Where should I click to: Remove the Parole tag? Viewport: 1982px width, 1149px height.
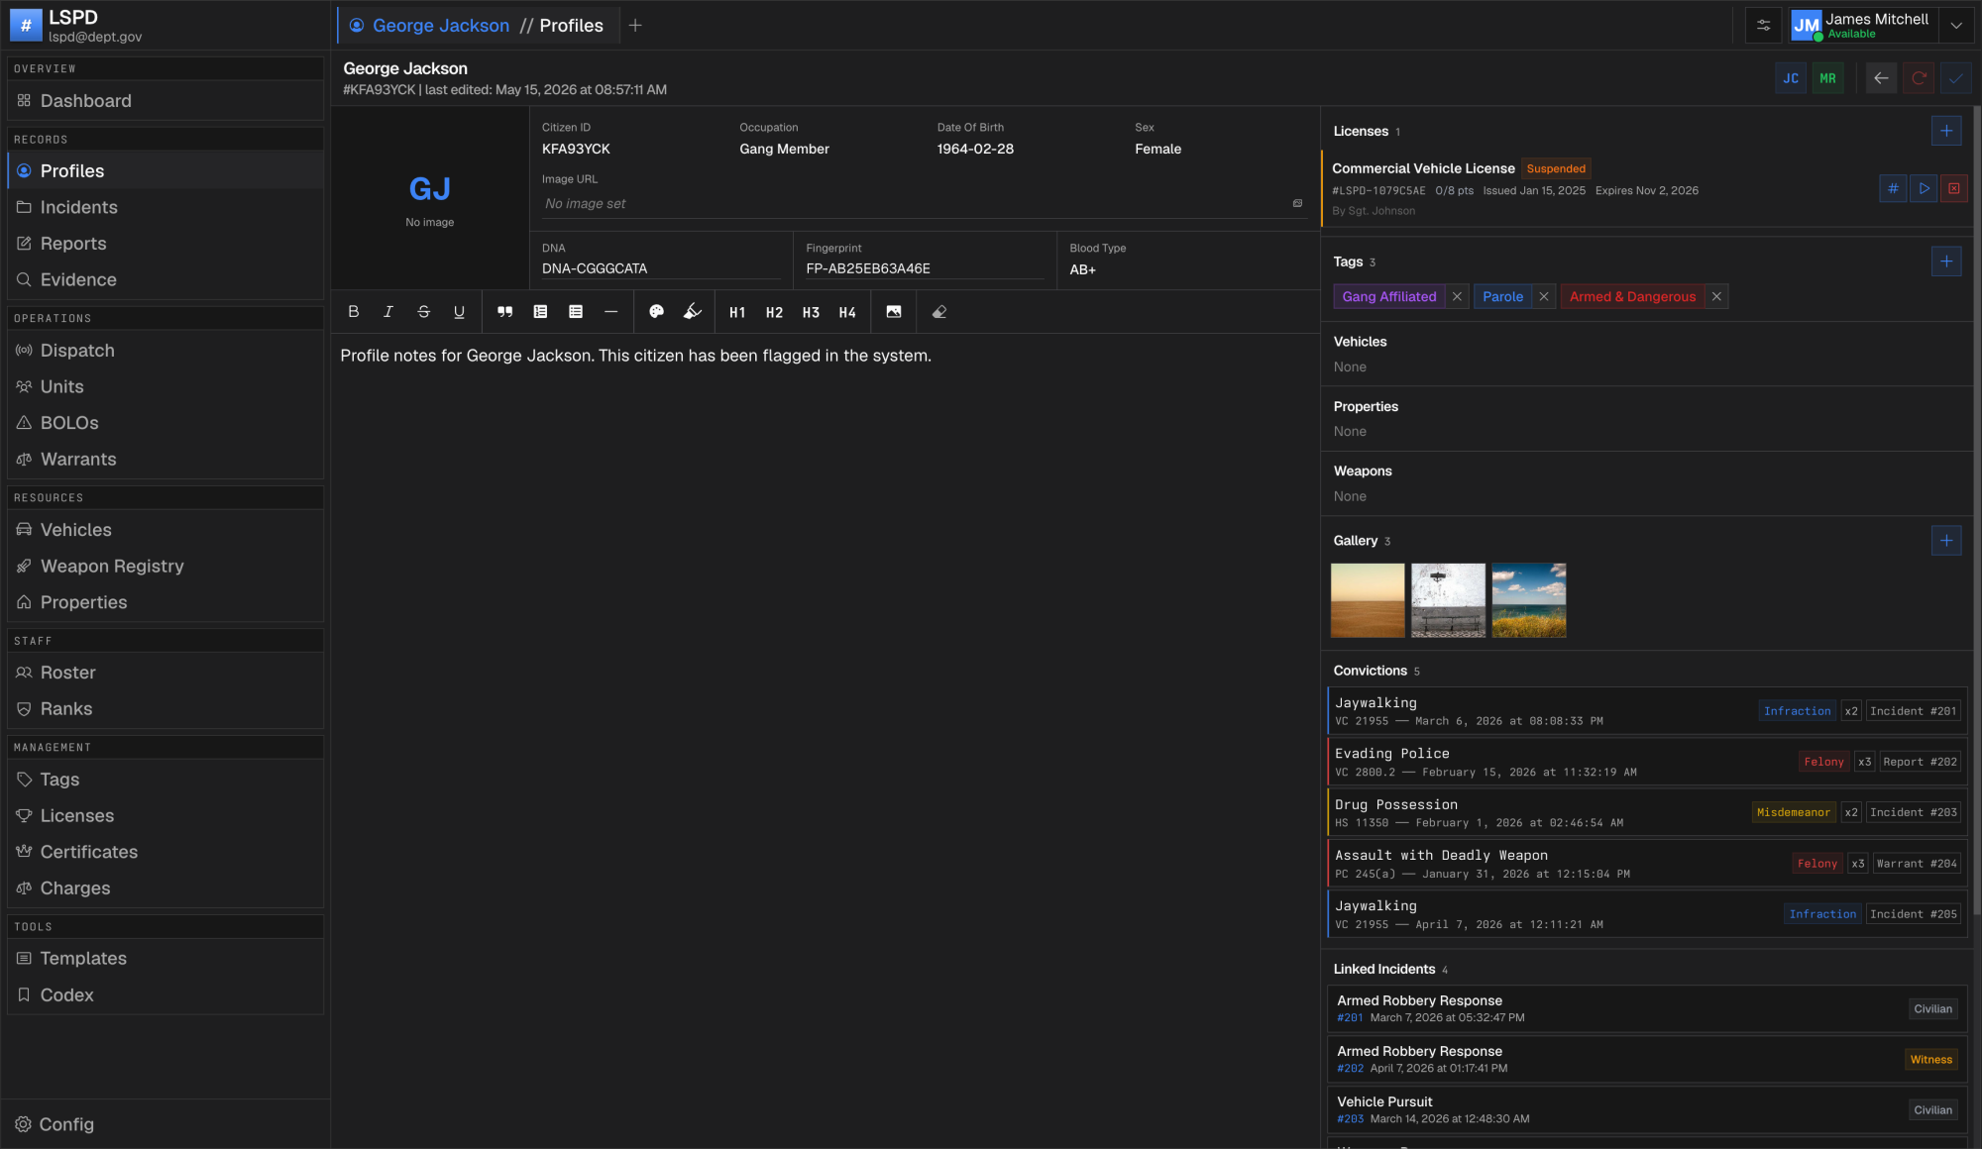1544,297
